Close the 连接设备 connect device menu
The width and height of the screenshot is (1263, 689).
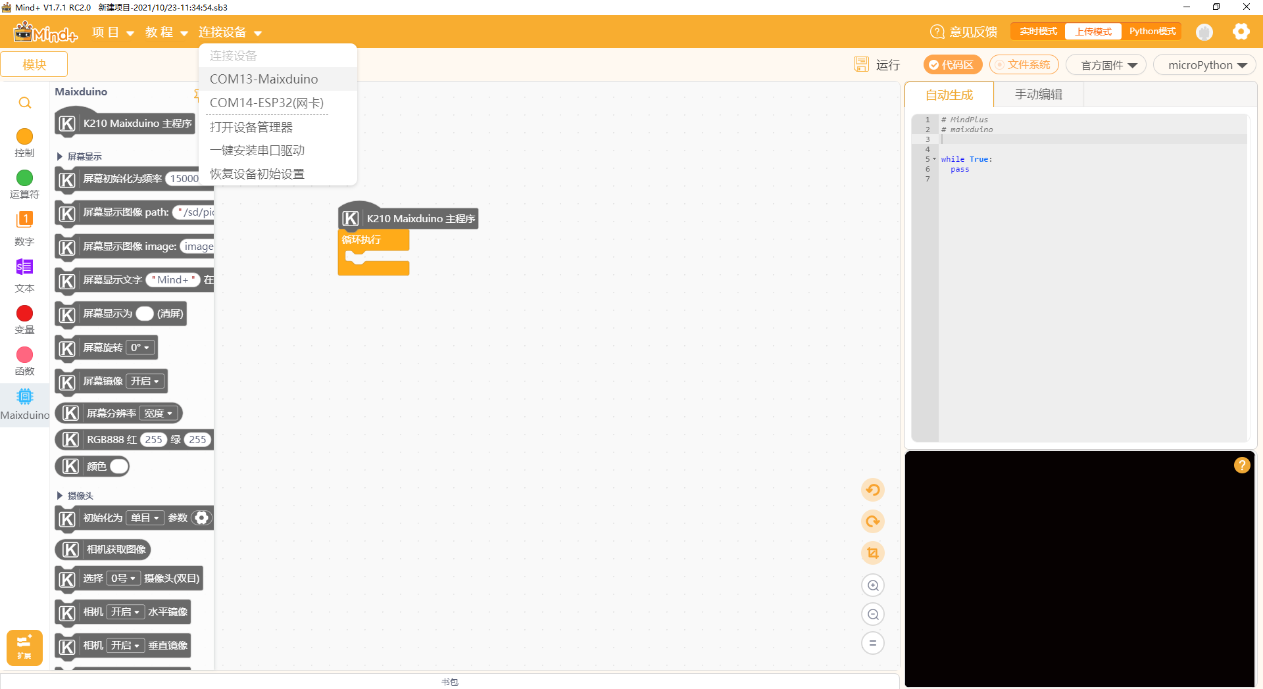230,32
